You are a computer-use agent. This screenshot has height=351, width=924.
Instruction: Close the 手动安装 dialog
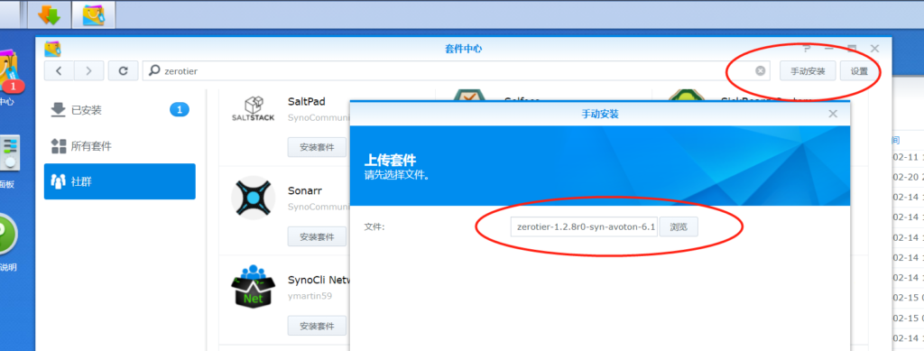[833, 114]
